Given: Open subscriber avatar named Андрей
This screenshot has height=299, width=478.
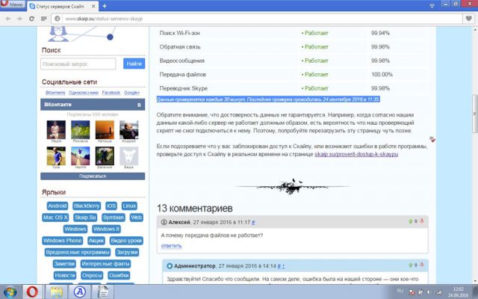Looking at the screenshot, I should click(x=129, y=130).
